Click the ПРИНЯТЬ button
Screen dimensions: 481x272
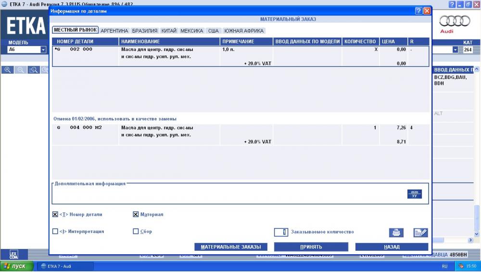pyautogui.click(x=311, y=247)
